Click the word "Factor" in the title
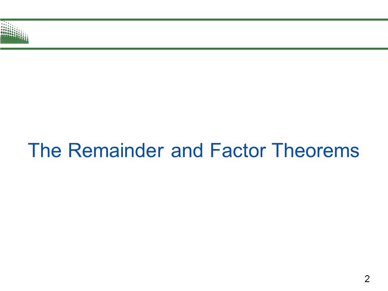The width and height of the screenshot is (388, 291). [238, 150]
